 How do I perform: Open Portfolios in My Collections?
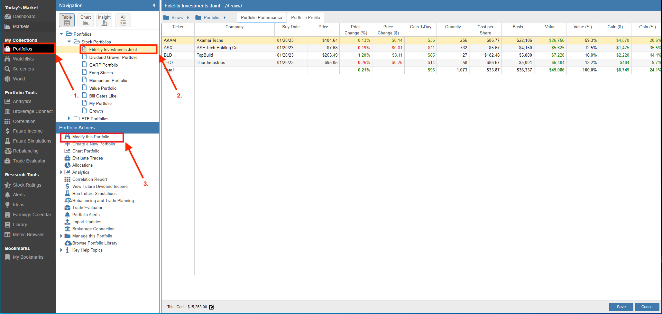29,49
